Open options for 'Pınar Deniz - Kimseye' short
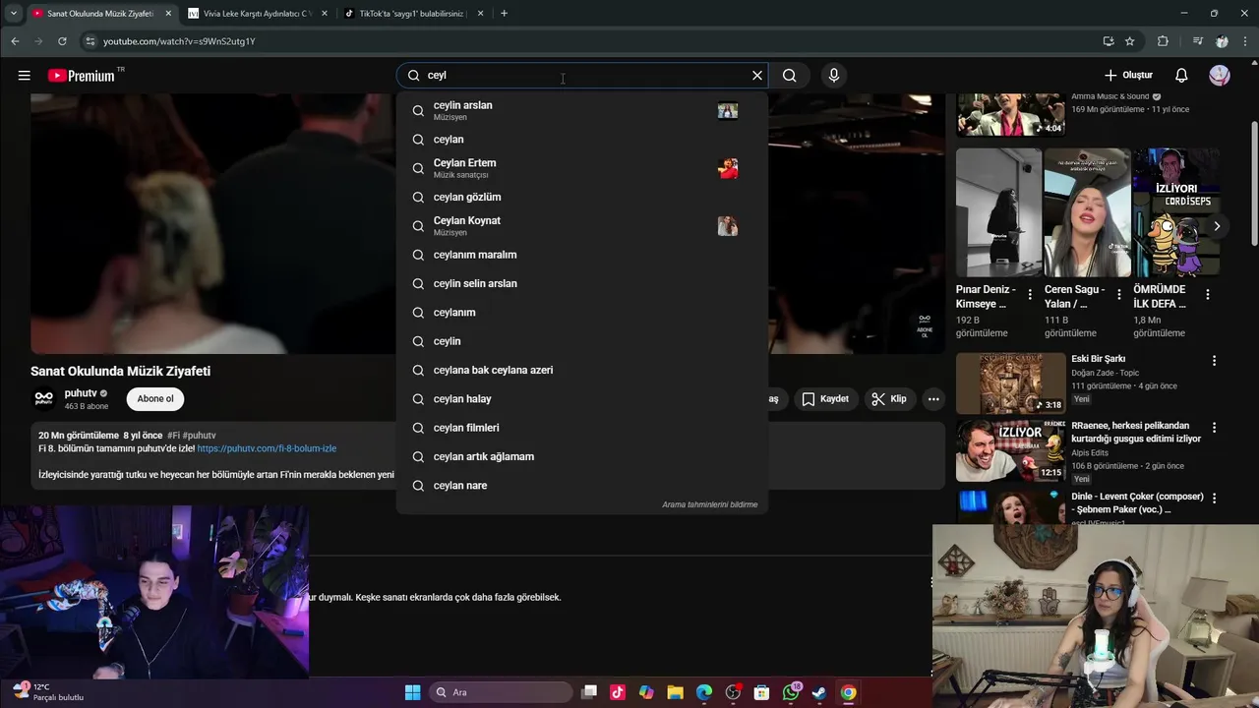The image size is (1259, 708). click(1030, 294)
